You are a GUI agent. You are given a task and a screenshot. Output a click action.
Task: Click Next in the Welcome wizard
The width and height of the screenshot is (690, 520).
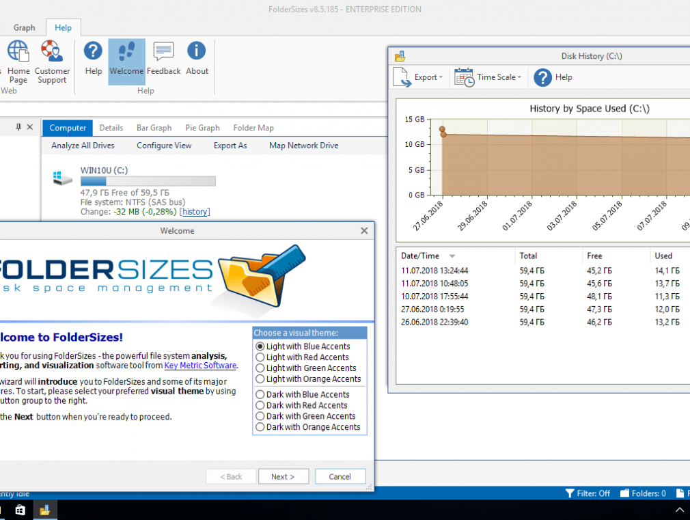284,476
